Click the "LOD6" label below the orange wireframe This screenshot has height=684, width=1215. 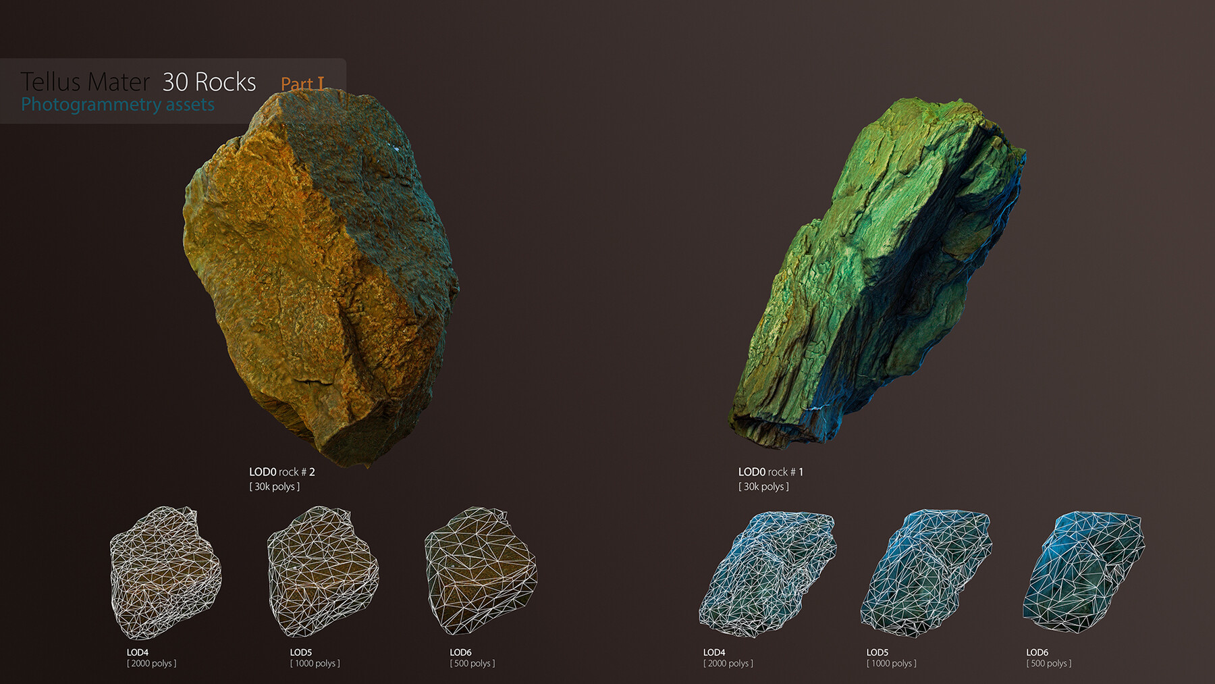point(461,652)
